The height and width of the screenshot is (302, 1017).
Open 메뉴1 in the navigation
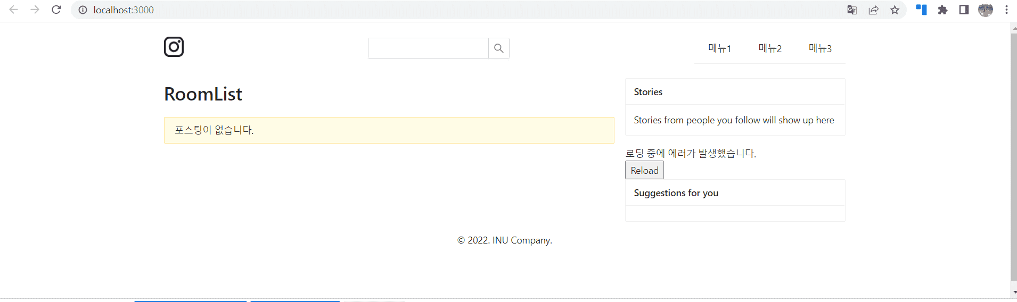pos(719,48)
